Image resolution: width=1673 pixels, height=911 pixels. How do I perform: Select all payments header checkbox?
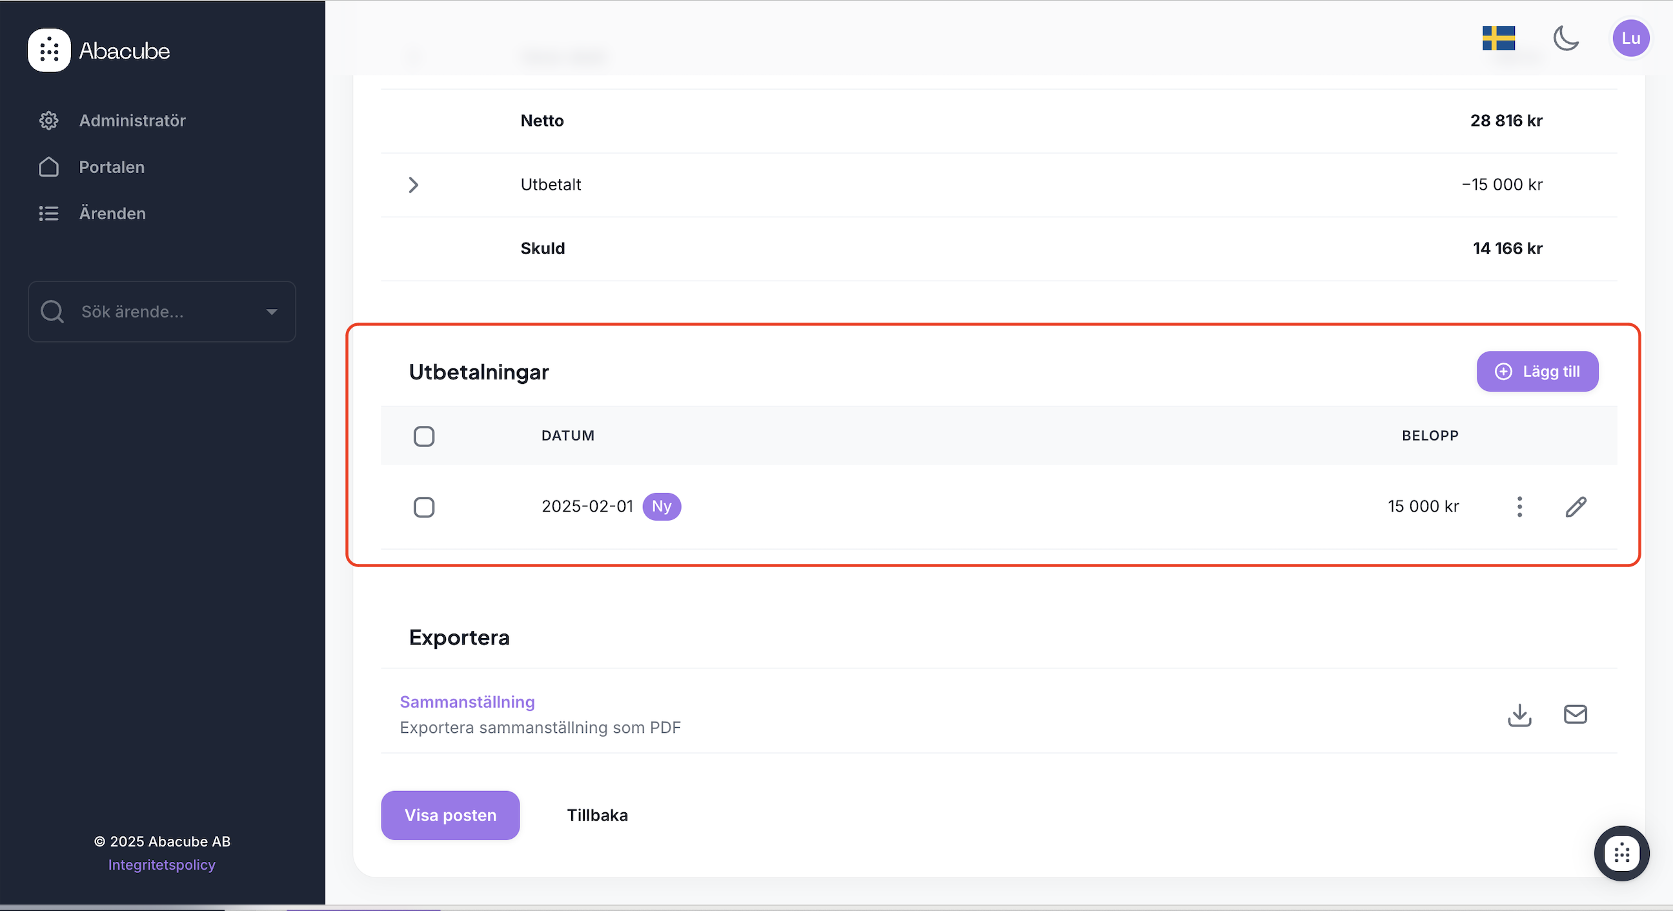tap(424, 436)
